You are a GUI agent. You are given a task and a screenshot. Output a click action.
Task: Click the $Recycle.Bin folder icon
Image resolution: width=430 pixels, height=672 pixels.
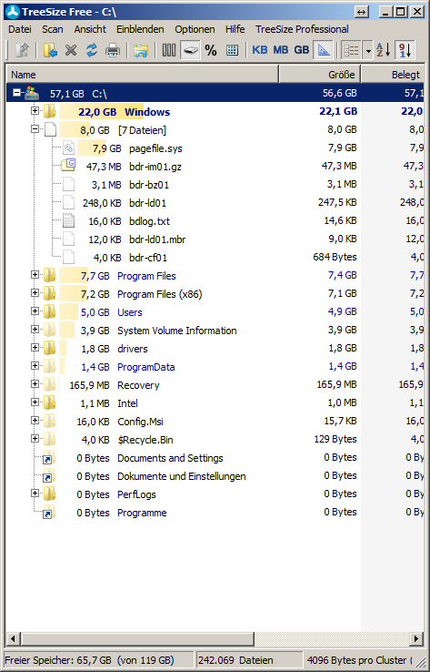50,439
